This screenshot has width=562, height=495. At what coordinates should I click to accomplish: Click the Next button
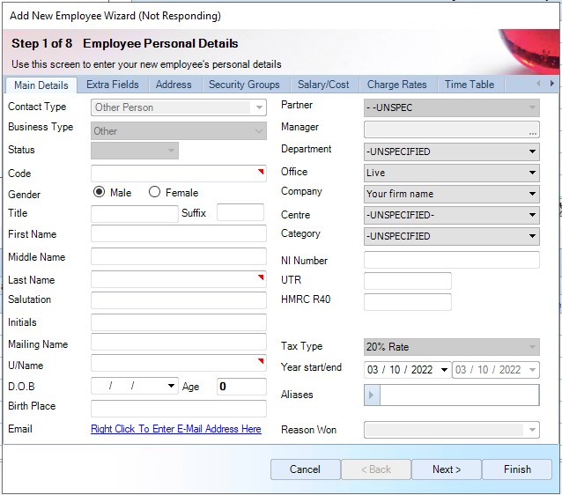[x=447, y=469]
